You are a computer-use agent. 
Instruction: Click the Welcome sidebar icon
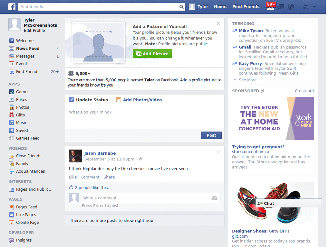(x=12, y=41)
